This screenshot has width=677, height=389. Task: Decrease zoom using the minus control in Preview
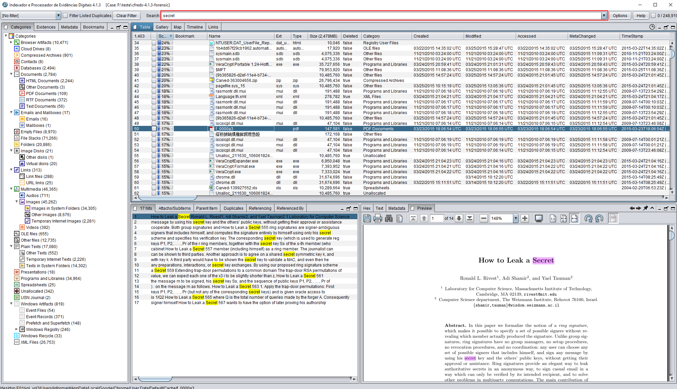(484, 218)
